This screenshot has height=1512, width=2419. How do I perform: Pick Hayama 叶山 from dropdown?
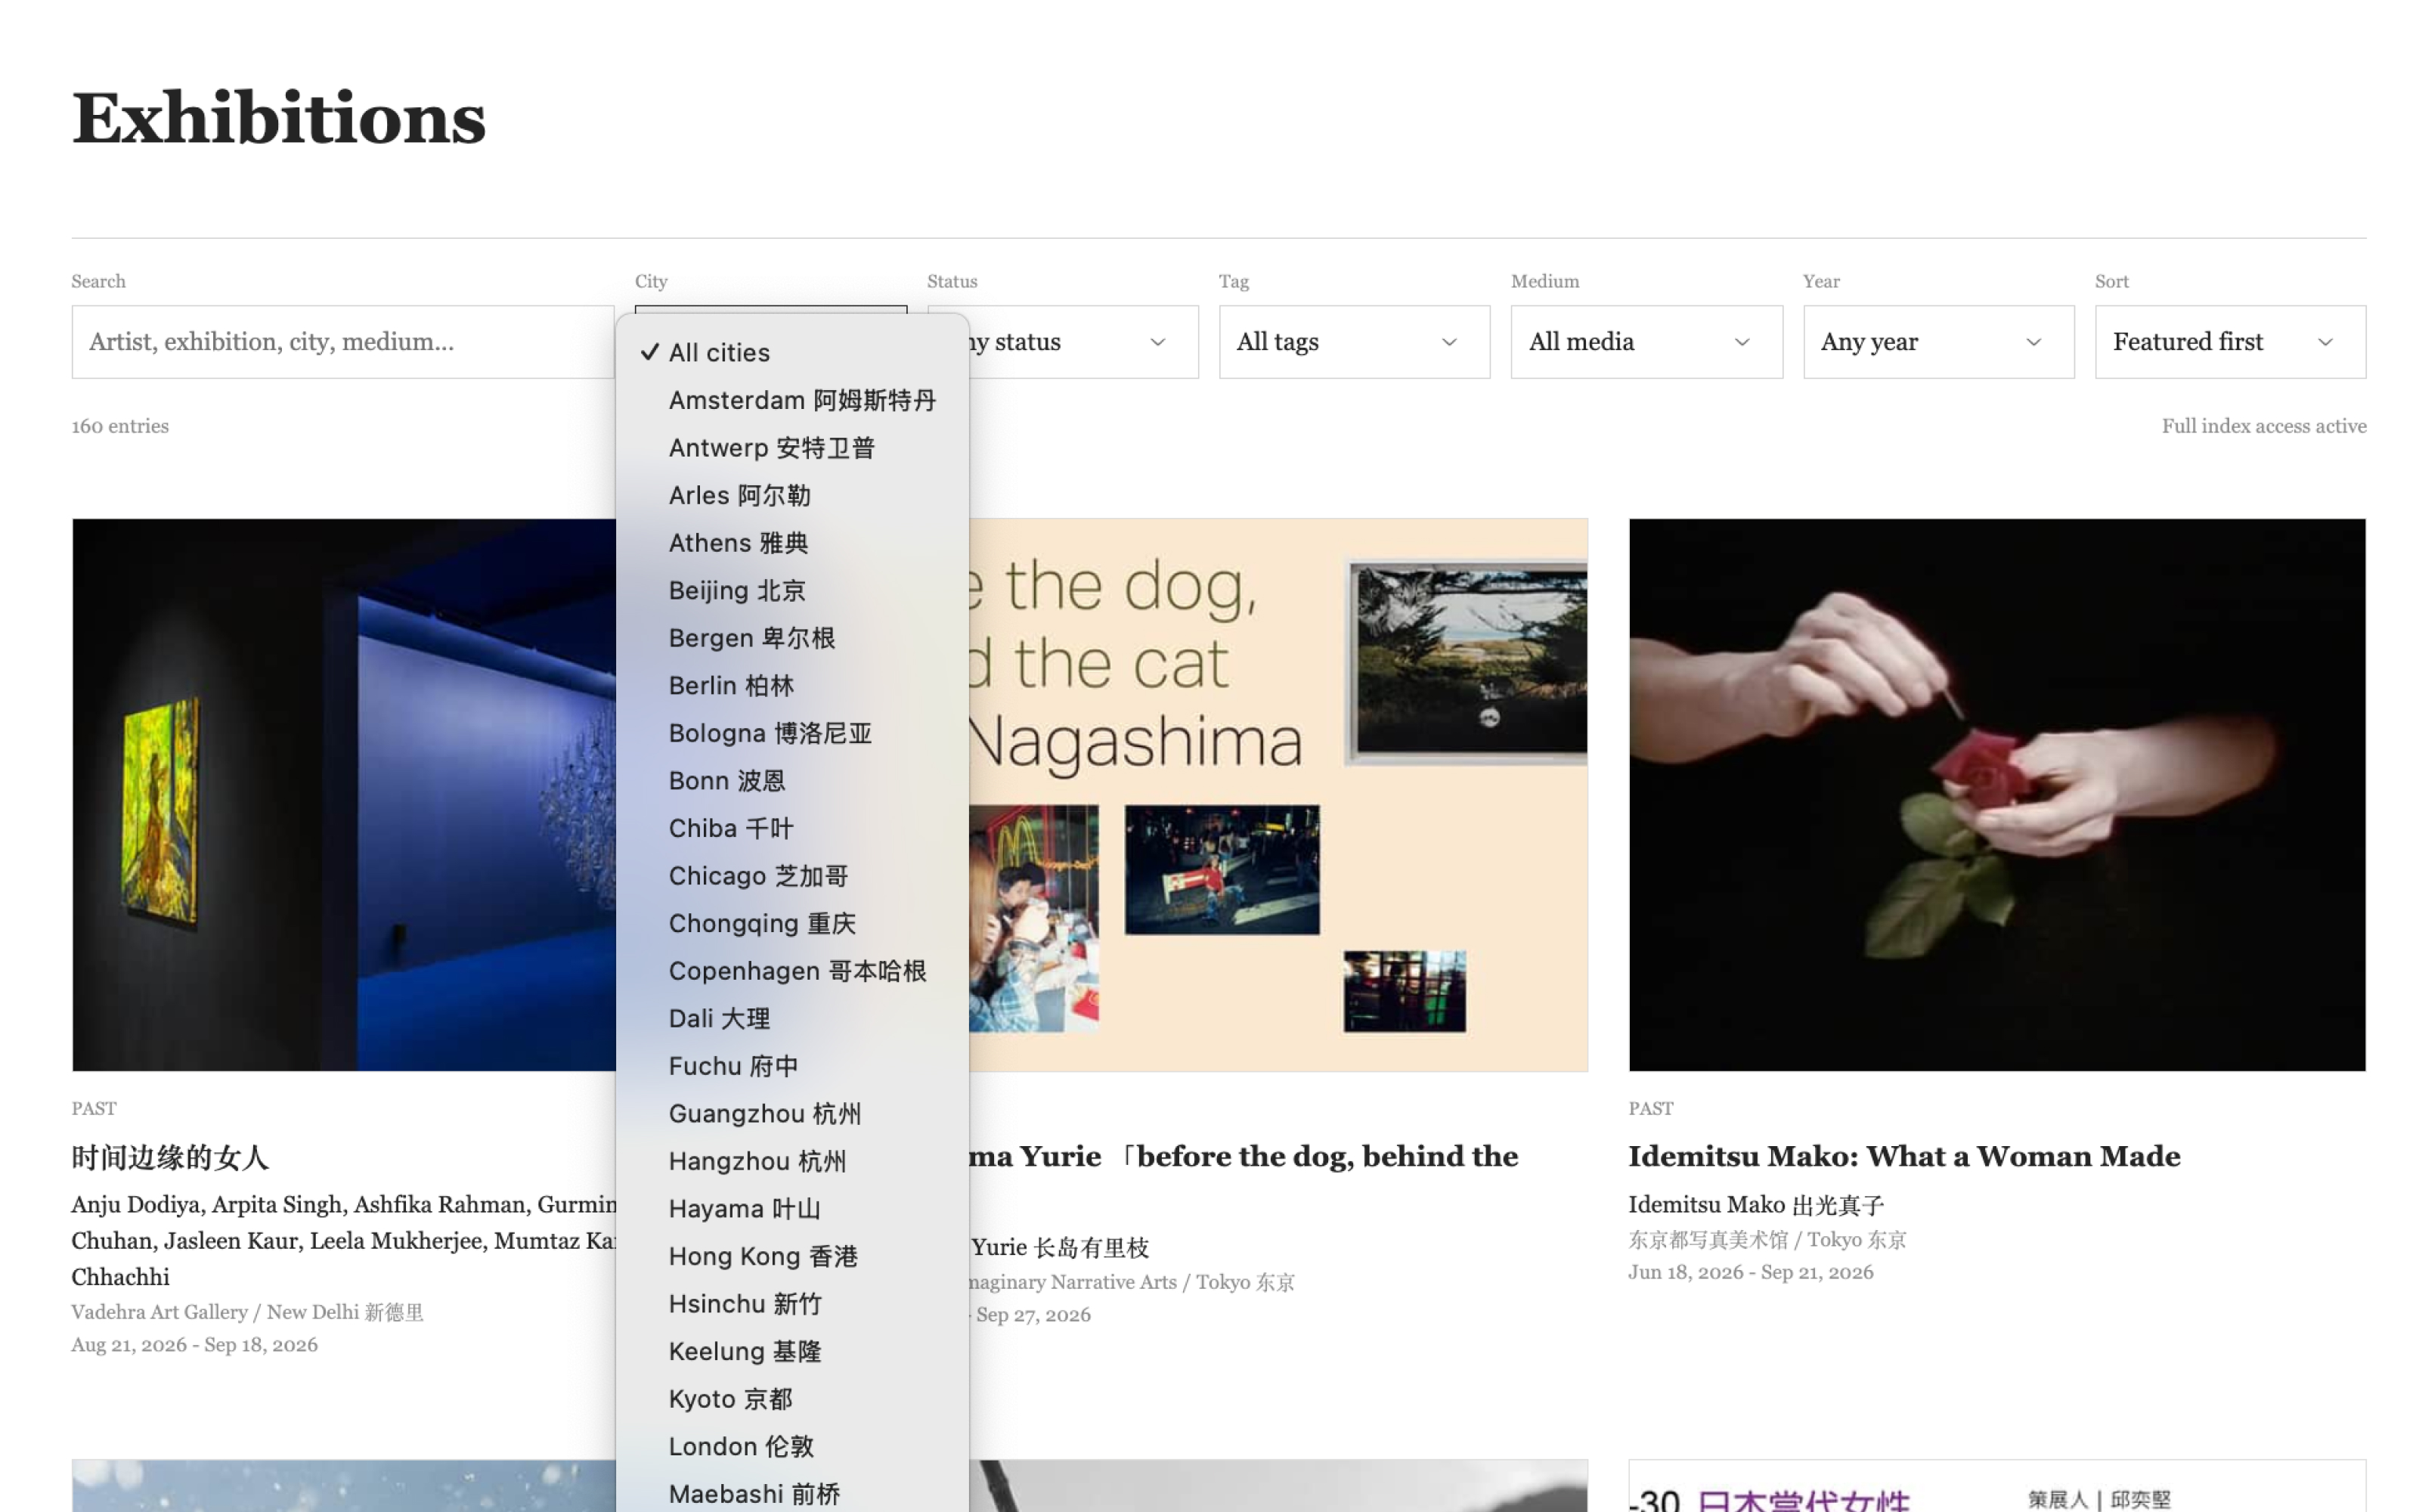[791, 1208]
